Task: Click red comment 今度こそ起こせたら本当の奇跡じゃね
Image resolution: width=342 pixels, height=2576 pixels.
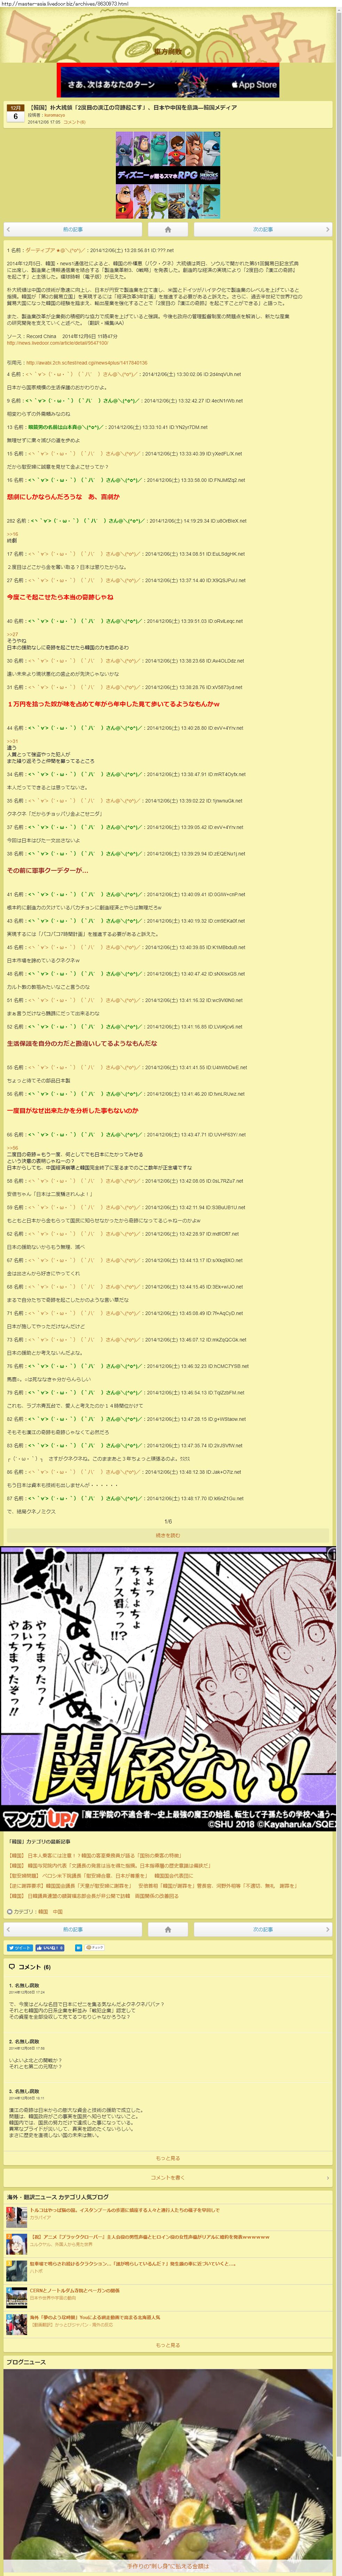Action: coord(60,597)
